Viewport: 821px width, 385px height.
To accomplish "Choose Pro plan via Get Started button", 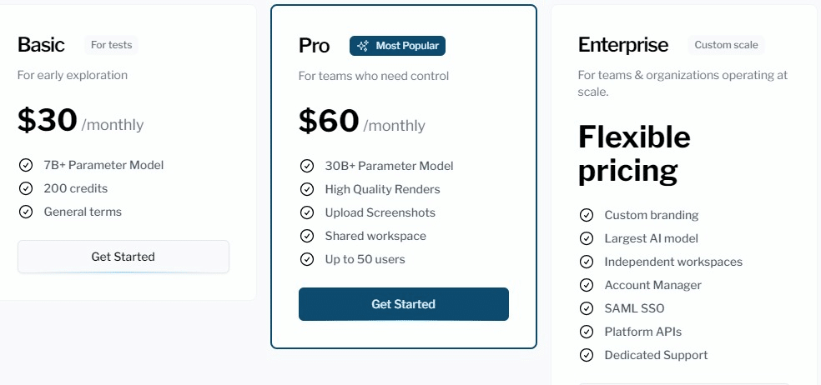I will pos(404,304).
